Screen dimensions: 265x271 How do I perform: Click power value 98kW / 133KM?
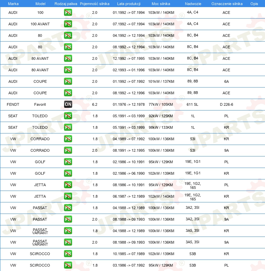tap(161, 127)
